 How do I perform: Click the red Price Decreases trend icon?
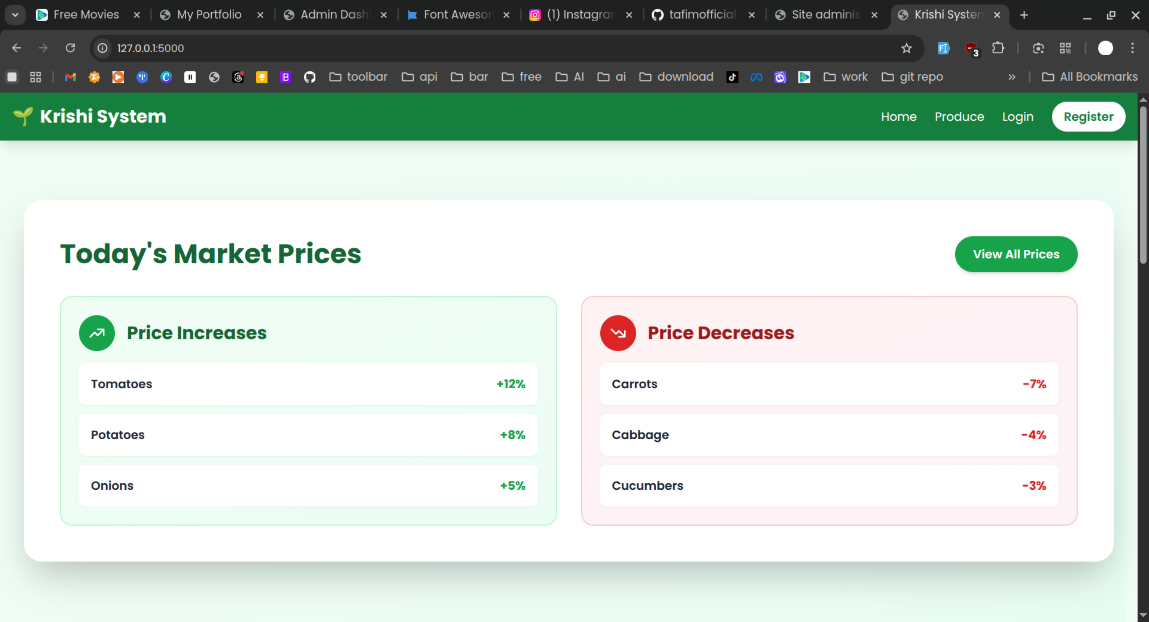tap(618, 333)
